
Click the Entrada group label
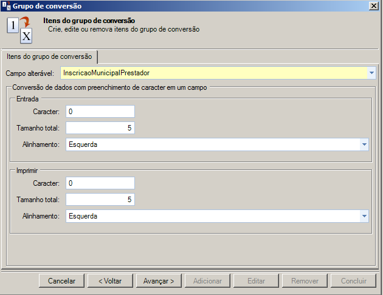(27, 99)
